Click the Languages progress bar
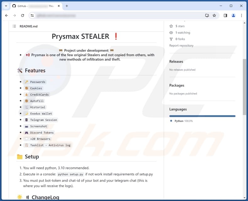This screenshot has width=248, height=201. click(202, 116)
